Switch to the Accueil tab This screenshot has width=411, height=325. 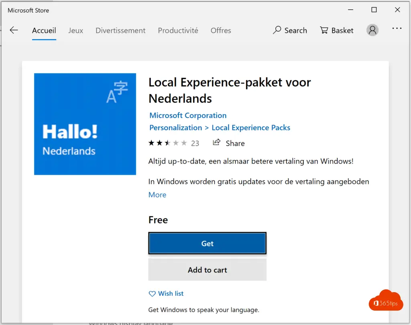44,30
